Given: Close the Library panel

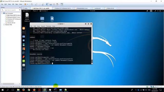Looking at the screenshot, I should click(x=20, y=7).
